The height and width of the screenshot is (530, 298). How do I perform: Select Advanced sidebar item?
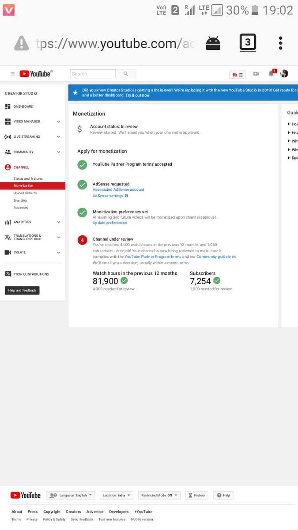[x=21, y=208]
